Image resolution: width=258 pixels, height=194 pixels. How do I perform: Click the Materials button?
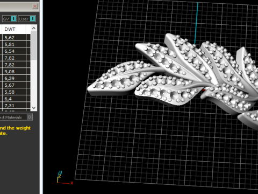[16, 117]
